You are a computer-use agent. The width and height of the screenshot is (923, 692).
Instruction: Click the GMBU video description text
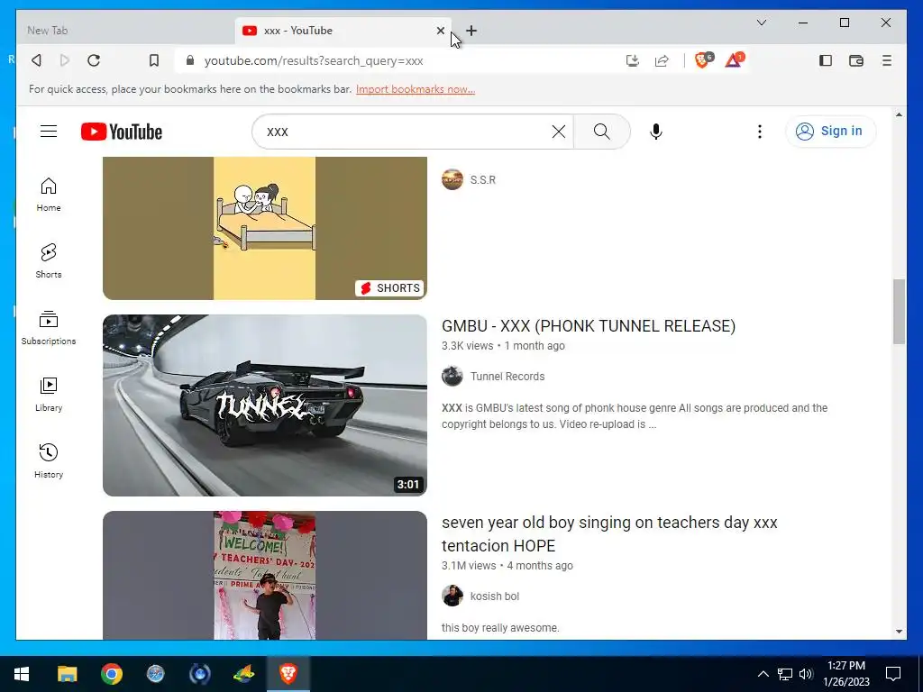[x=635, y=416]
